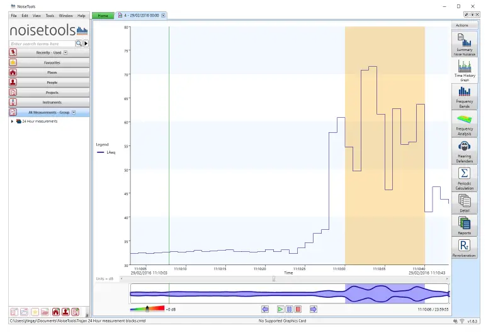This screenshot has width=498, height=335.
Task: Click the add project icon at bottom right
Action: pyautogui.click(x=76, y=312)
